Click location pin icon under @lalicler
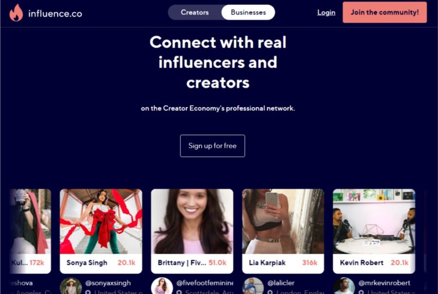This screenshot has width=438, height=294. pyautogui.click(x=270, y=292)
